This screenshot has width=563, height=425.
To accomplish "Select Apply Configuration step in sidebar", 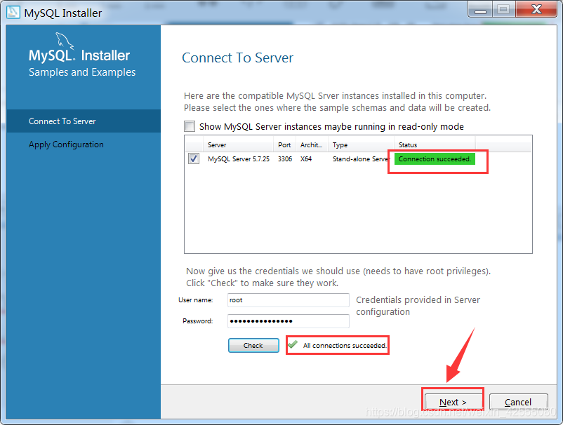I will click(84, 144).
